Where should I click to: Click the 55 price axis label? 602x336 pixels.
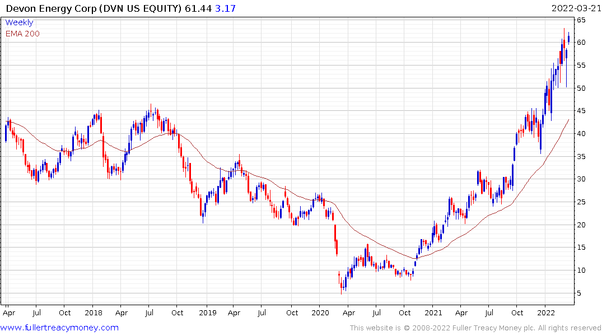coord(581,66)
